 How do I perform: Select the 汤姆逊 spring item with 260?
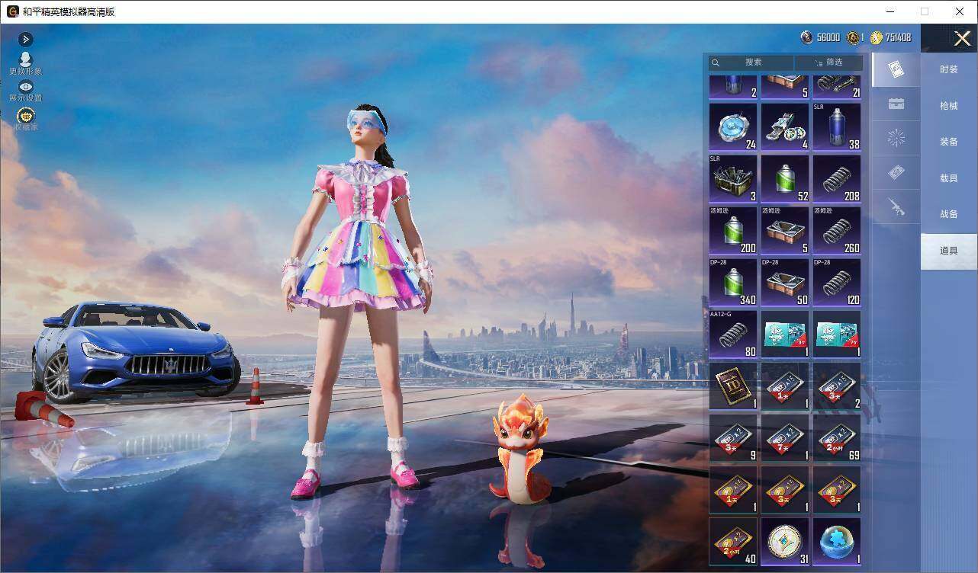pos(837,230)
